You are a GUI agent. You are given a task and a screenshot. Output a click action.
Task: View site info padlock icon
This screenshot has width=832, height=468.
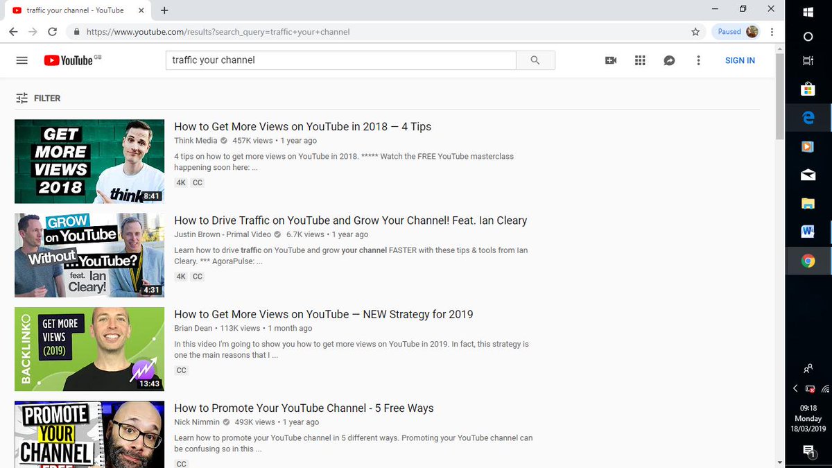(76, 32)
